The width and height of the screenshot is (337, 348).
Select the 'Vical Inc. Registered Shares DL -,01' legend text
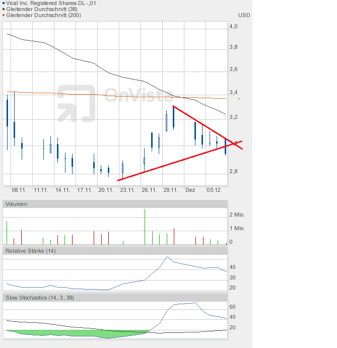(x=51, y=3)
